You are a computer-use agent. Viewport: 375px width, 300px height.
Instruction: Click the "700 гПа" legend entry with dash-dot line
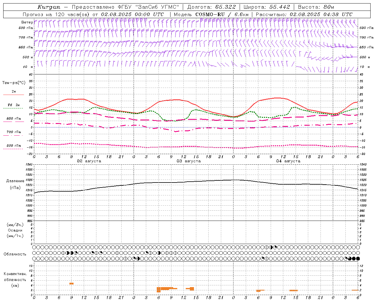click(x=14, y=132)
